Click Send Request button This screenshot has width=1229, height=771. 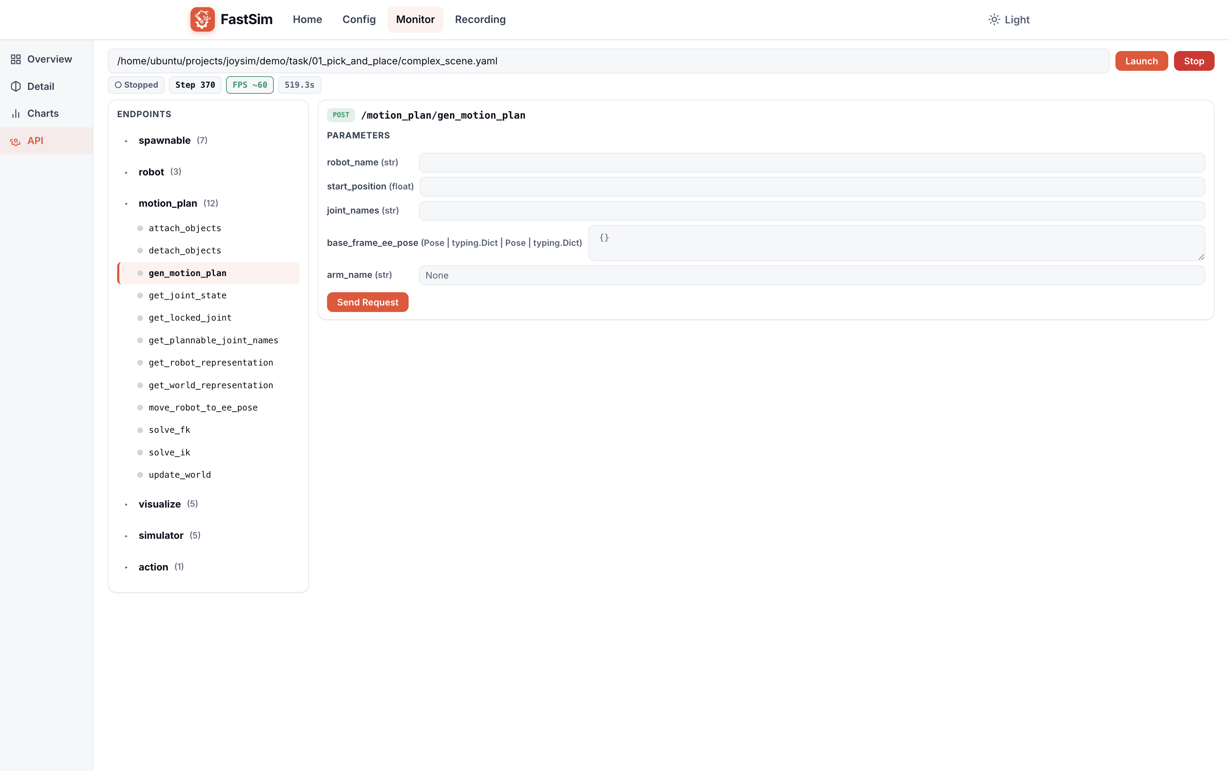[x=368, y=302]
